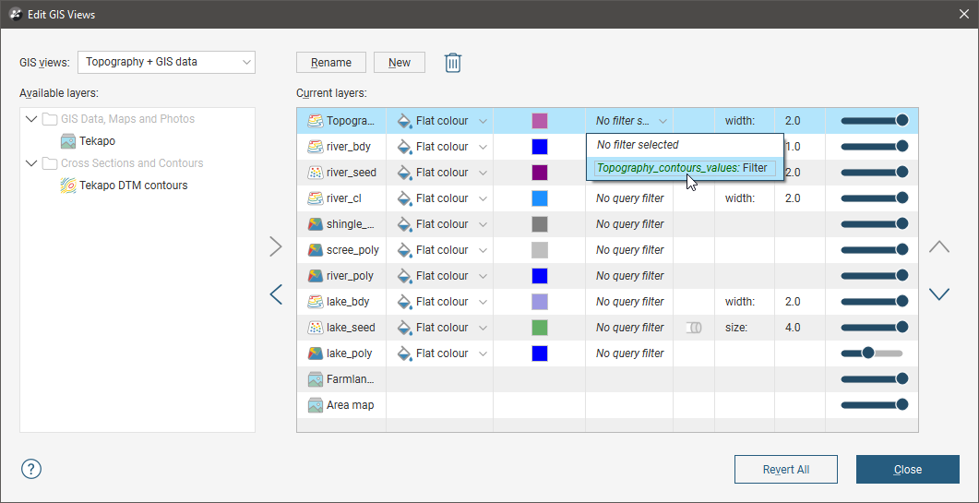Adjust the lake_poly opacity slider
Viewport: 979px width, 503px height.
pos(867,353)
